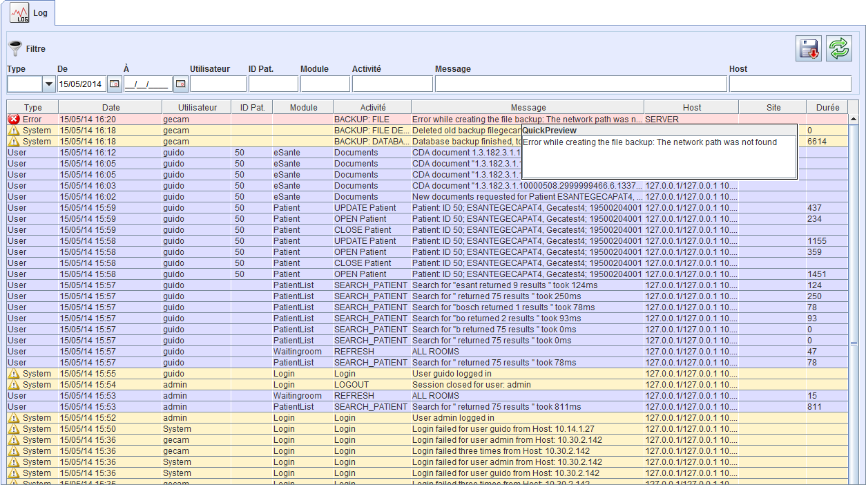
Task: Click the warning icon on BACKUP: DATABASE row
Action: (x=13, y=142)
